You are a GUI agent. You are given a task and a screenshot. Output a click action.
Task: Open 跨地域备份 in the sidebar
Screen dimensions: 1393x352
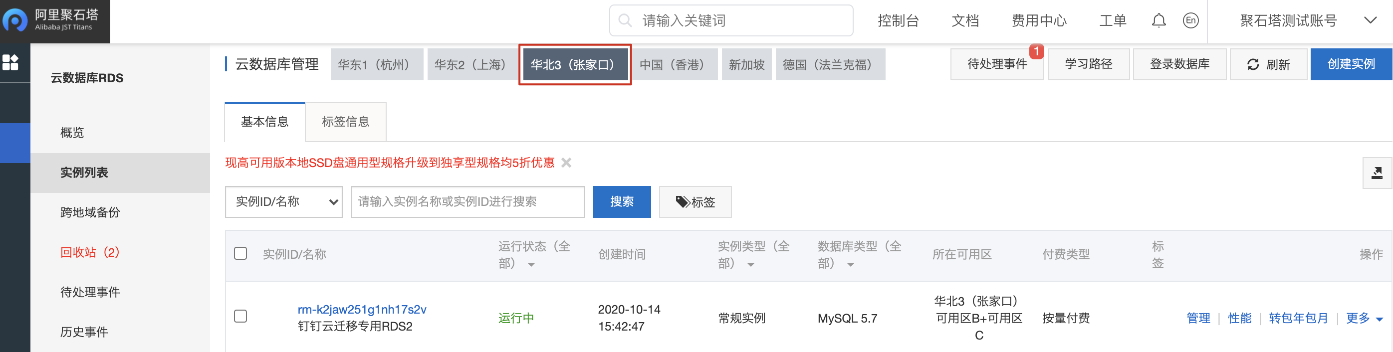[x=90, y=212]
